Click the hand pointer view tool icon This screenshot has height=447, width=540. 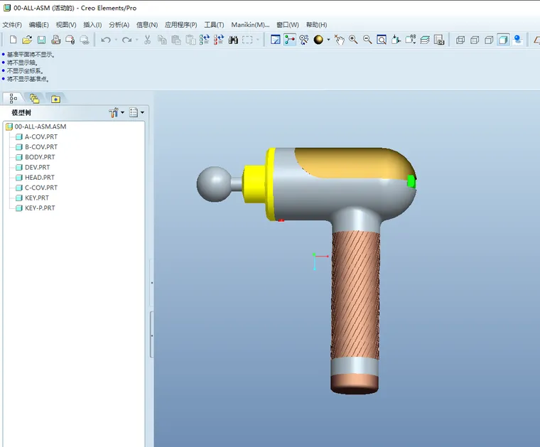point(339,40)
